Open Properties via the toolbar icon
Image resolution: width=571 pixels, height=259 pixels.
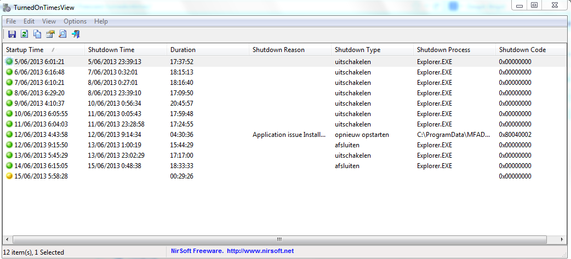click(50, 34)
